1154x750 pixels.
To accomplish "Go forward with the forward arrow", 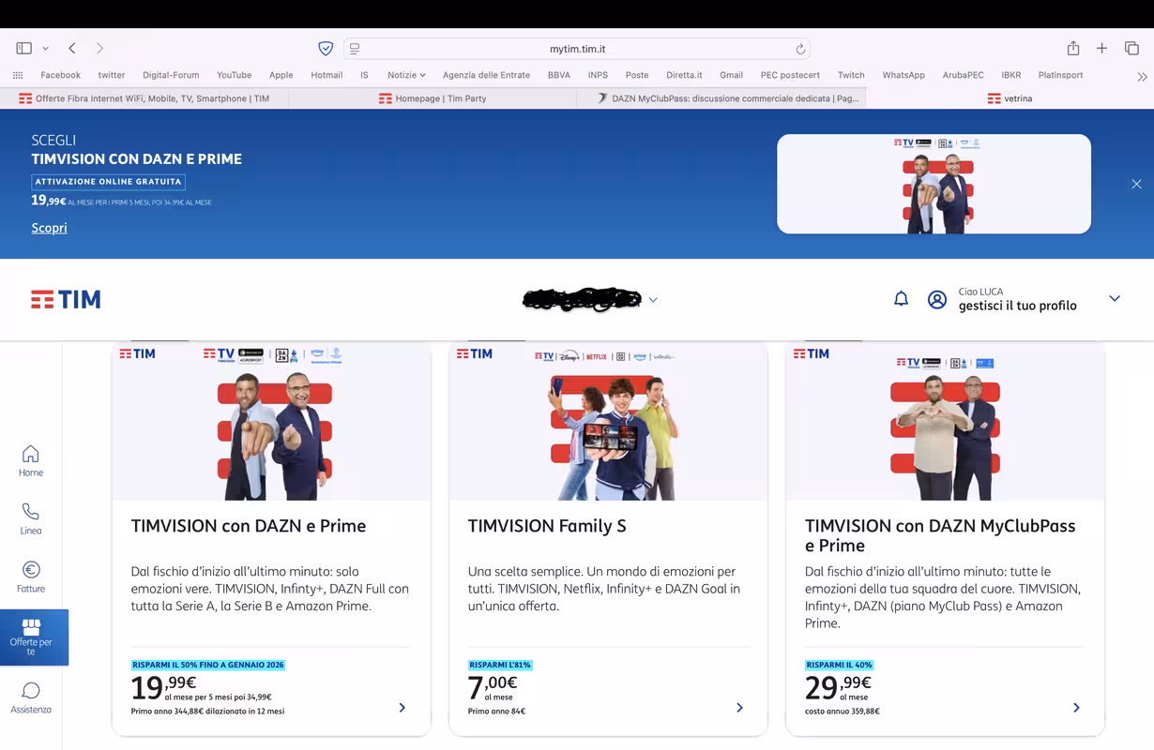I will (x=99, y=48).
